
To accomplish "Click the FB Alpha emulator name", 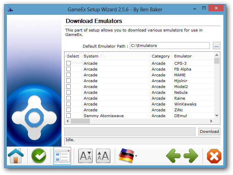I will pyautogui.click(x=183, y=69).
